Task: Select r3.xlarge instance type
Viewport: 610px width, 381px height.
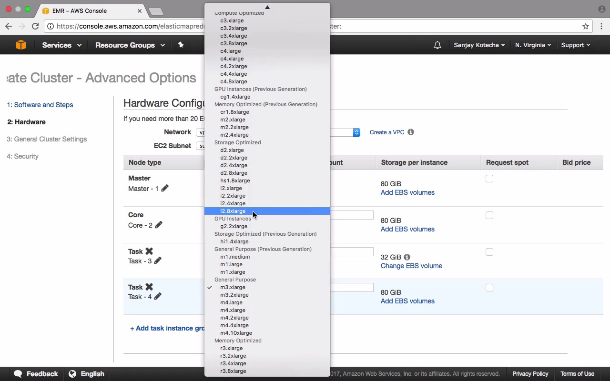Action: point(267,348)
